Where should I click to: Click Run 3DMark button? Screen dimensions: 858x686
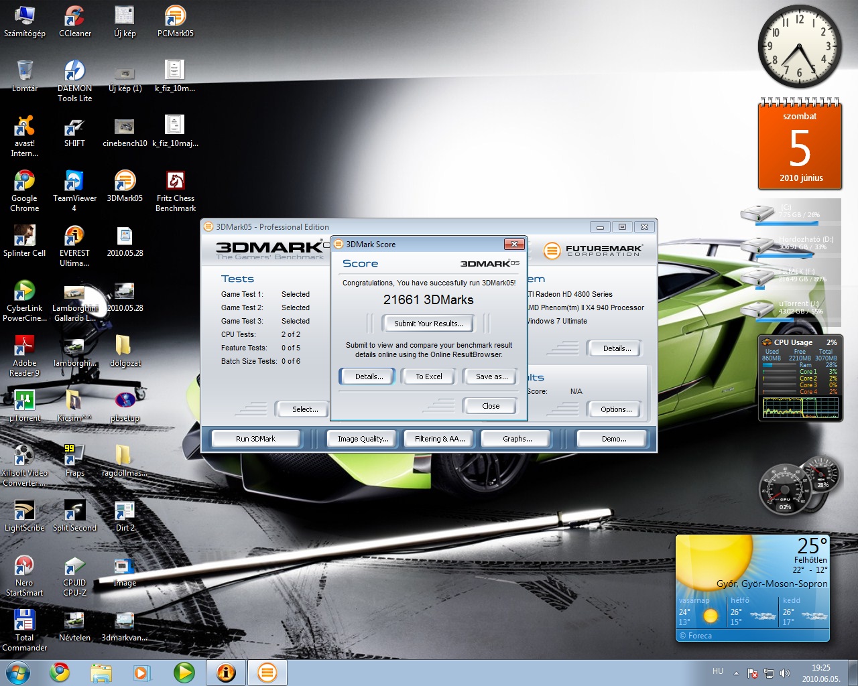tap(255, 439)
